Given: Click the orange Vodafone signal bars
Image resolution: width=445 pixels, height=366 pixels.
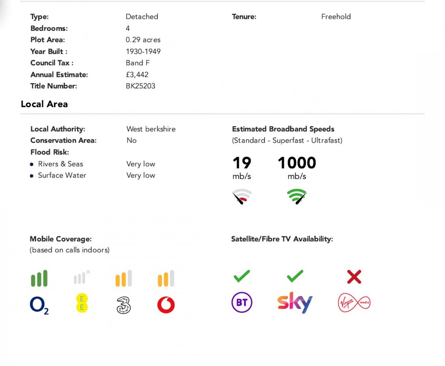Looking at the screenshot, I should (166, 278).
